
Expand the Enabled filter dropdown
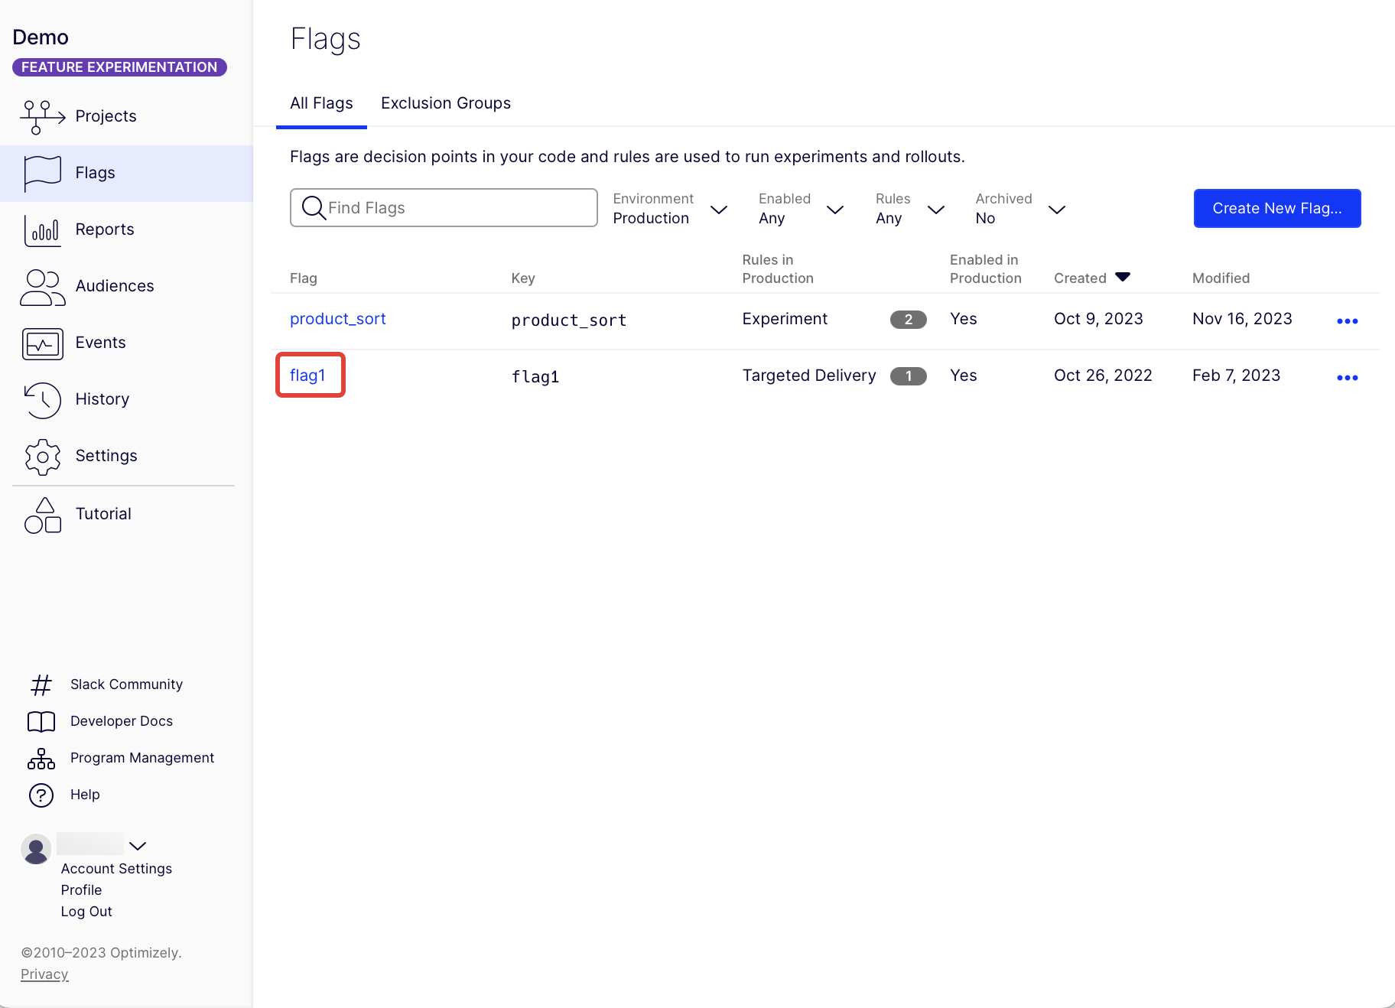click(x=802, y=209)
